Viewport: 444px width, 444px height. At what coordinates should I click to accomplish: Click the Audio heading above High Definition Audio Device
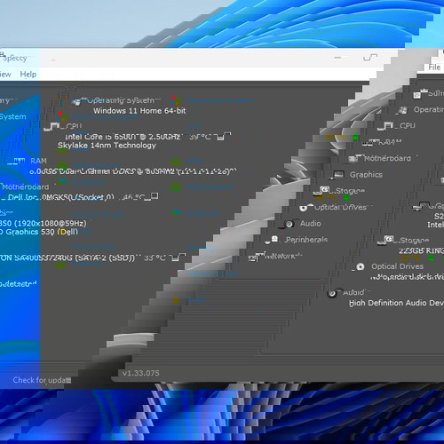click(x=353, y=292)
